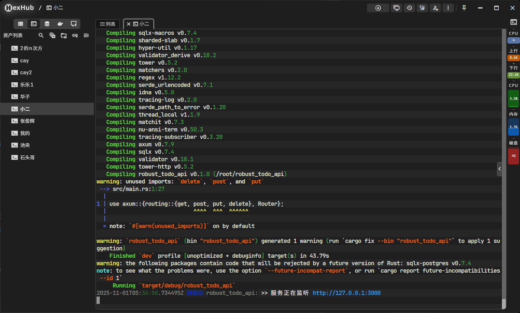Click the add new asset icon
This screenshot has width=520, height=313.
pyautogui.click(x=52, y=36)
